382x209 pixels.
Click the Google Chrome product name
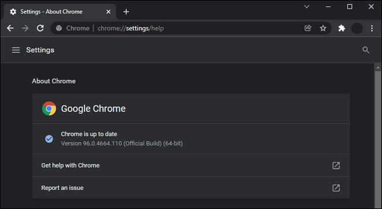tap(93, 108)
